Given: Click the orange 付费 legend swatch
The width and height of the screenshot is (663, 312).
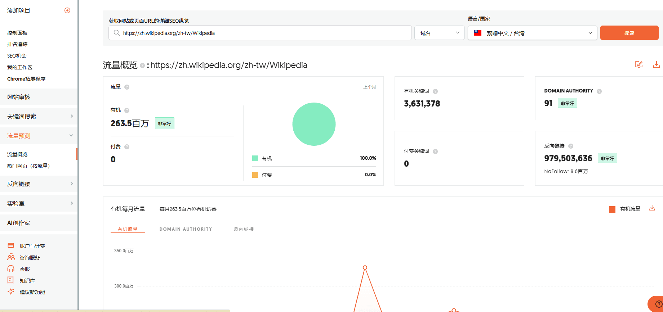Looking at the screenshot, I should [x=255, y=175].
